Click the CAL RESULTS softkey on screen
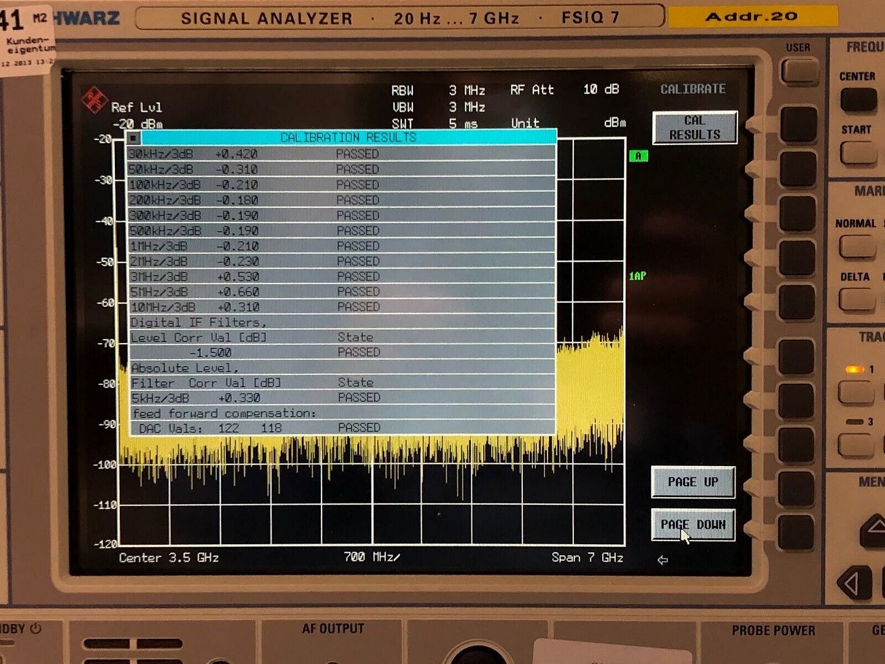Image resolution: width=885 pixels, height=664 pixels. point(694,128)
